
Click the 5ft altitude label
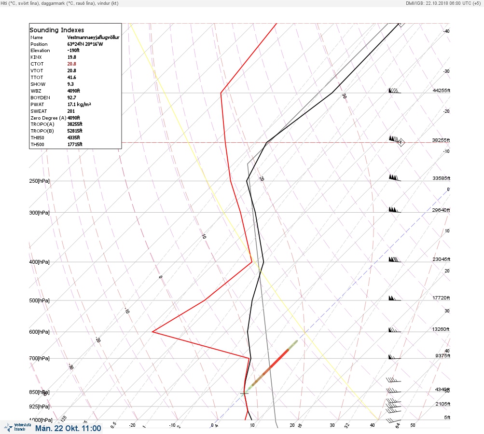pos(447,418)
